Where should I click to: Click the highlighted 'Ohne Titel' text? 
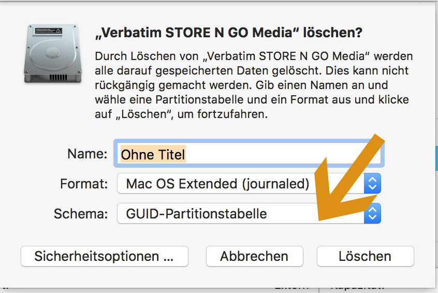[x=153, y=154]
